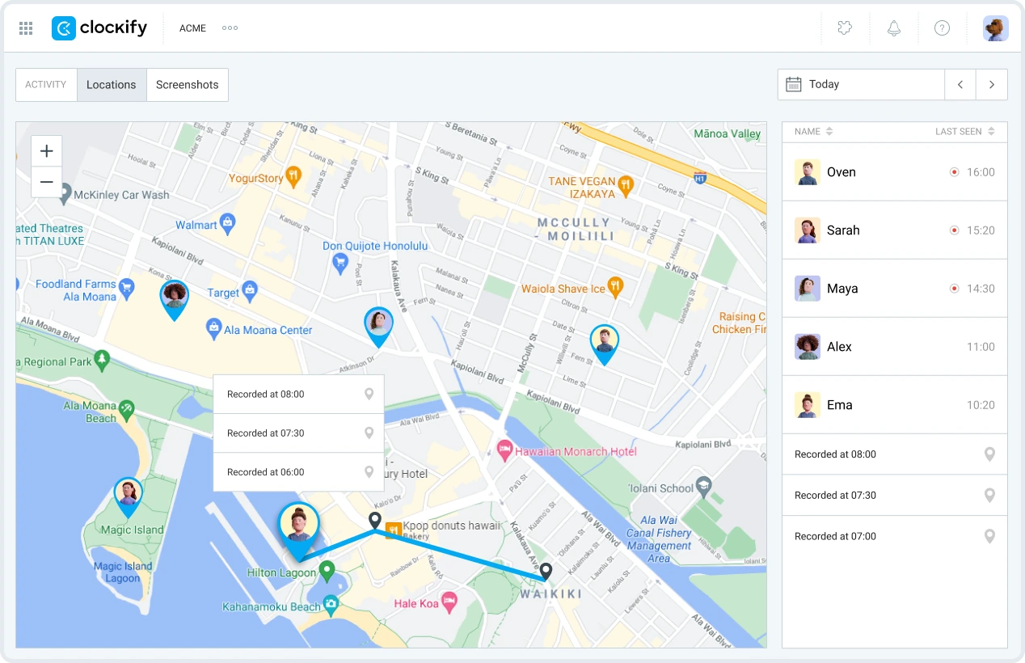This screenshot has height=663, width=1025.
Task: Zoom out on the map
Action: (x=47, y=182)
